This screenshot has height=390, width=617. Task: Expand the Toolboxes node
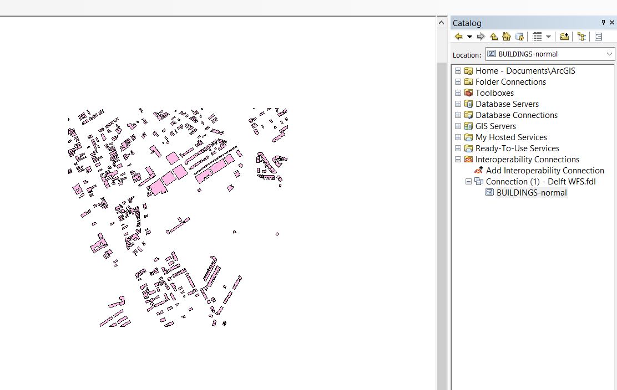point(458,93)
